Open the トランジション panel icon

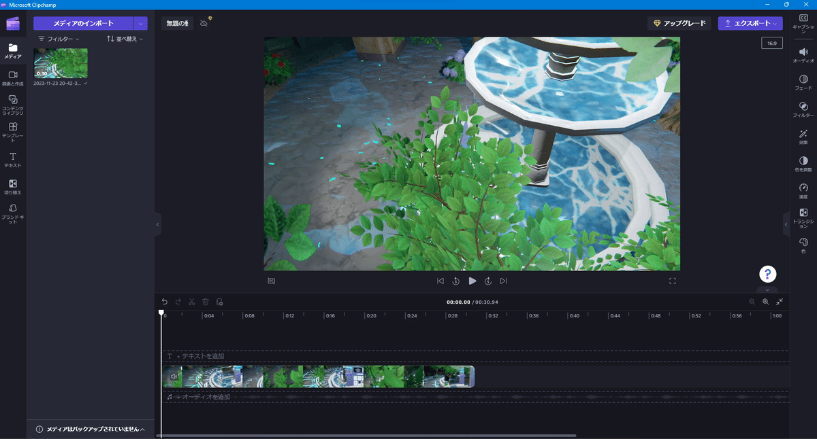[803, 219]
